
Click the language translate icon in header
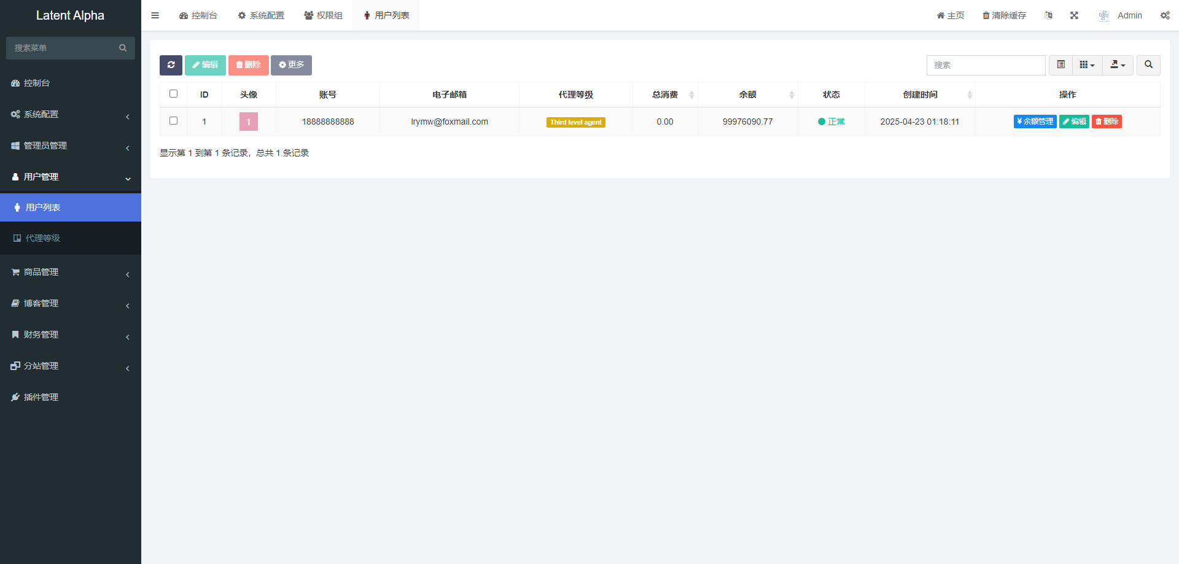tap(1048, 15)
